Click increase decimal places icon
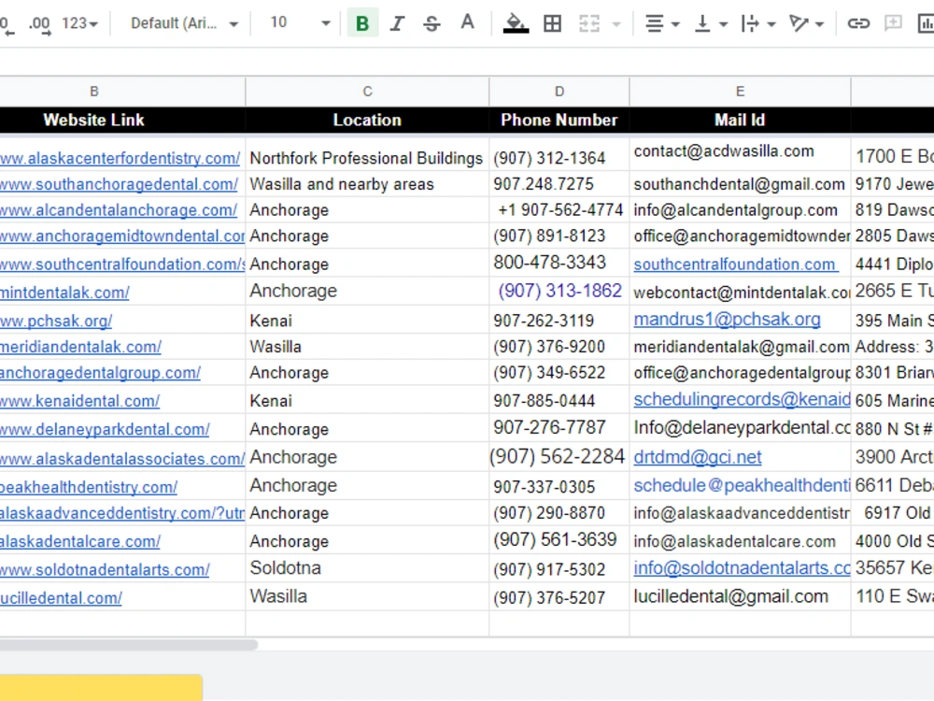Image resolution: width=934 pixels, height=701 pixels. point(39,24)
